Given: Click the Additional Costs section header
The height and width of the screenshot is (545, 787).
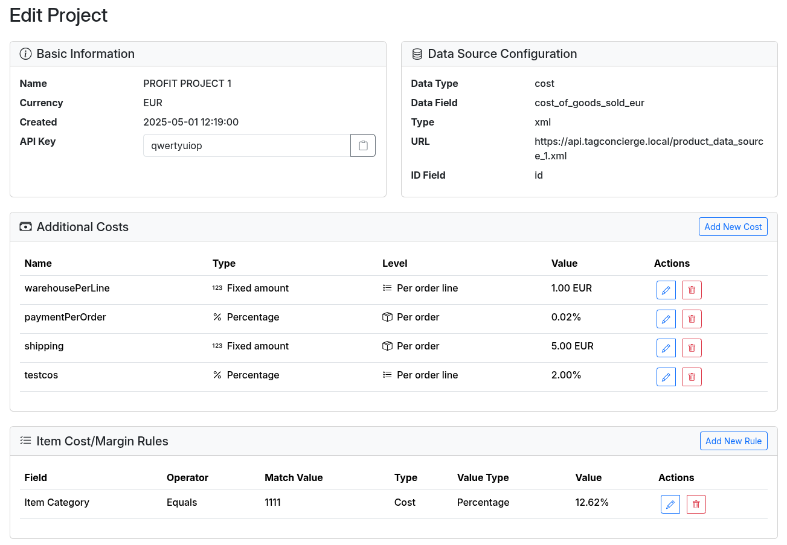Looking at the screenshot, I should (82, 227).
